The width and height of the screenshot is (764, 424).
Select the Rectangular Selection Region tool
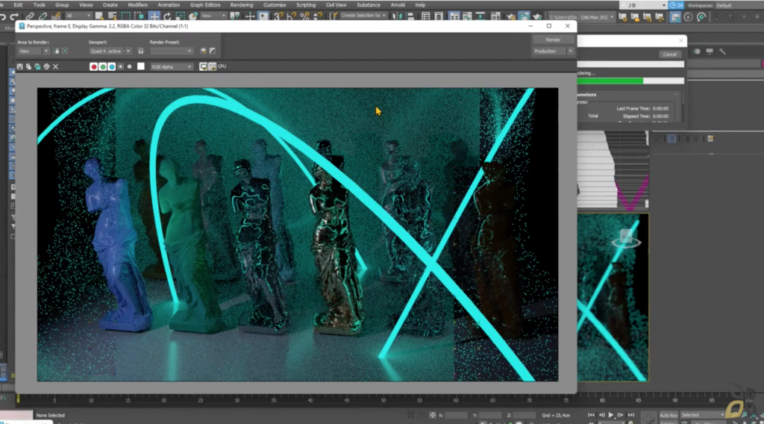(x=125, y=16)
